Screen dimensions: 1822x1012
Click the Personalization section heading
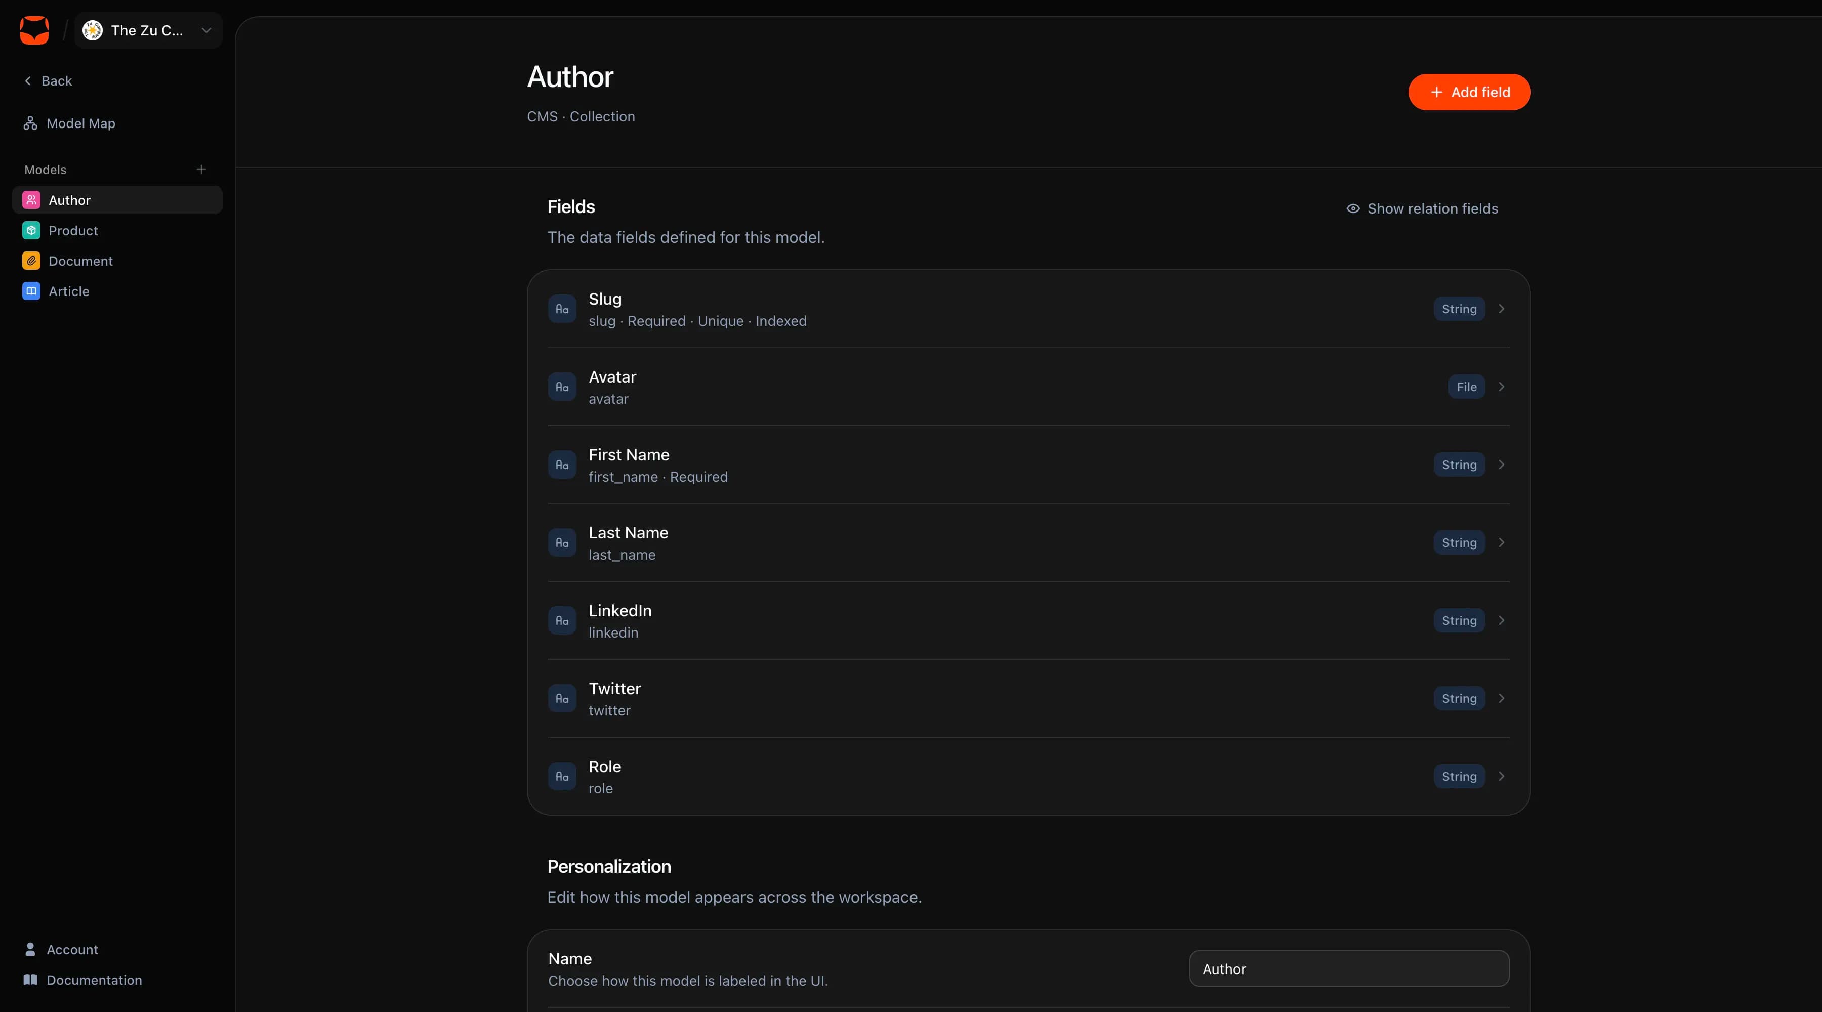point(609,867)
